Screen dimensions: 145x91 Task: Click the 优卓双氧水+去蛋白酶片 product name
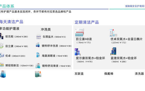[127, 39]
